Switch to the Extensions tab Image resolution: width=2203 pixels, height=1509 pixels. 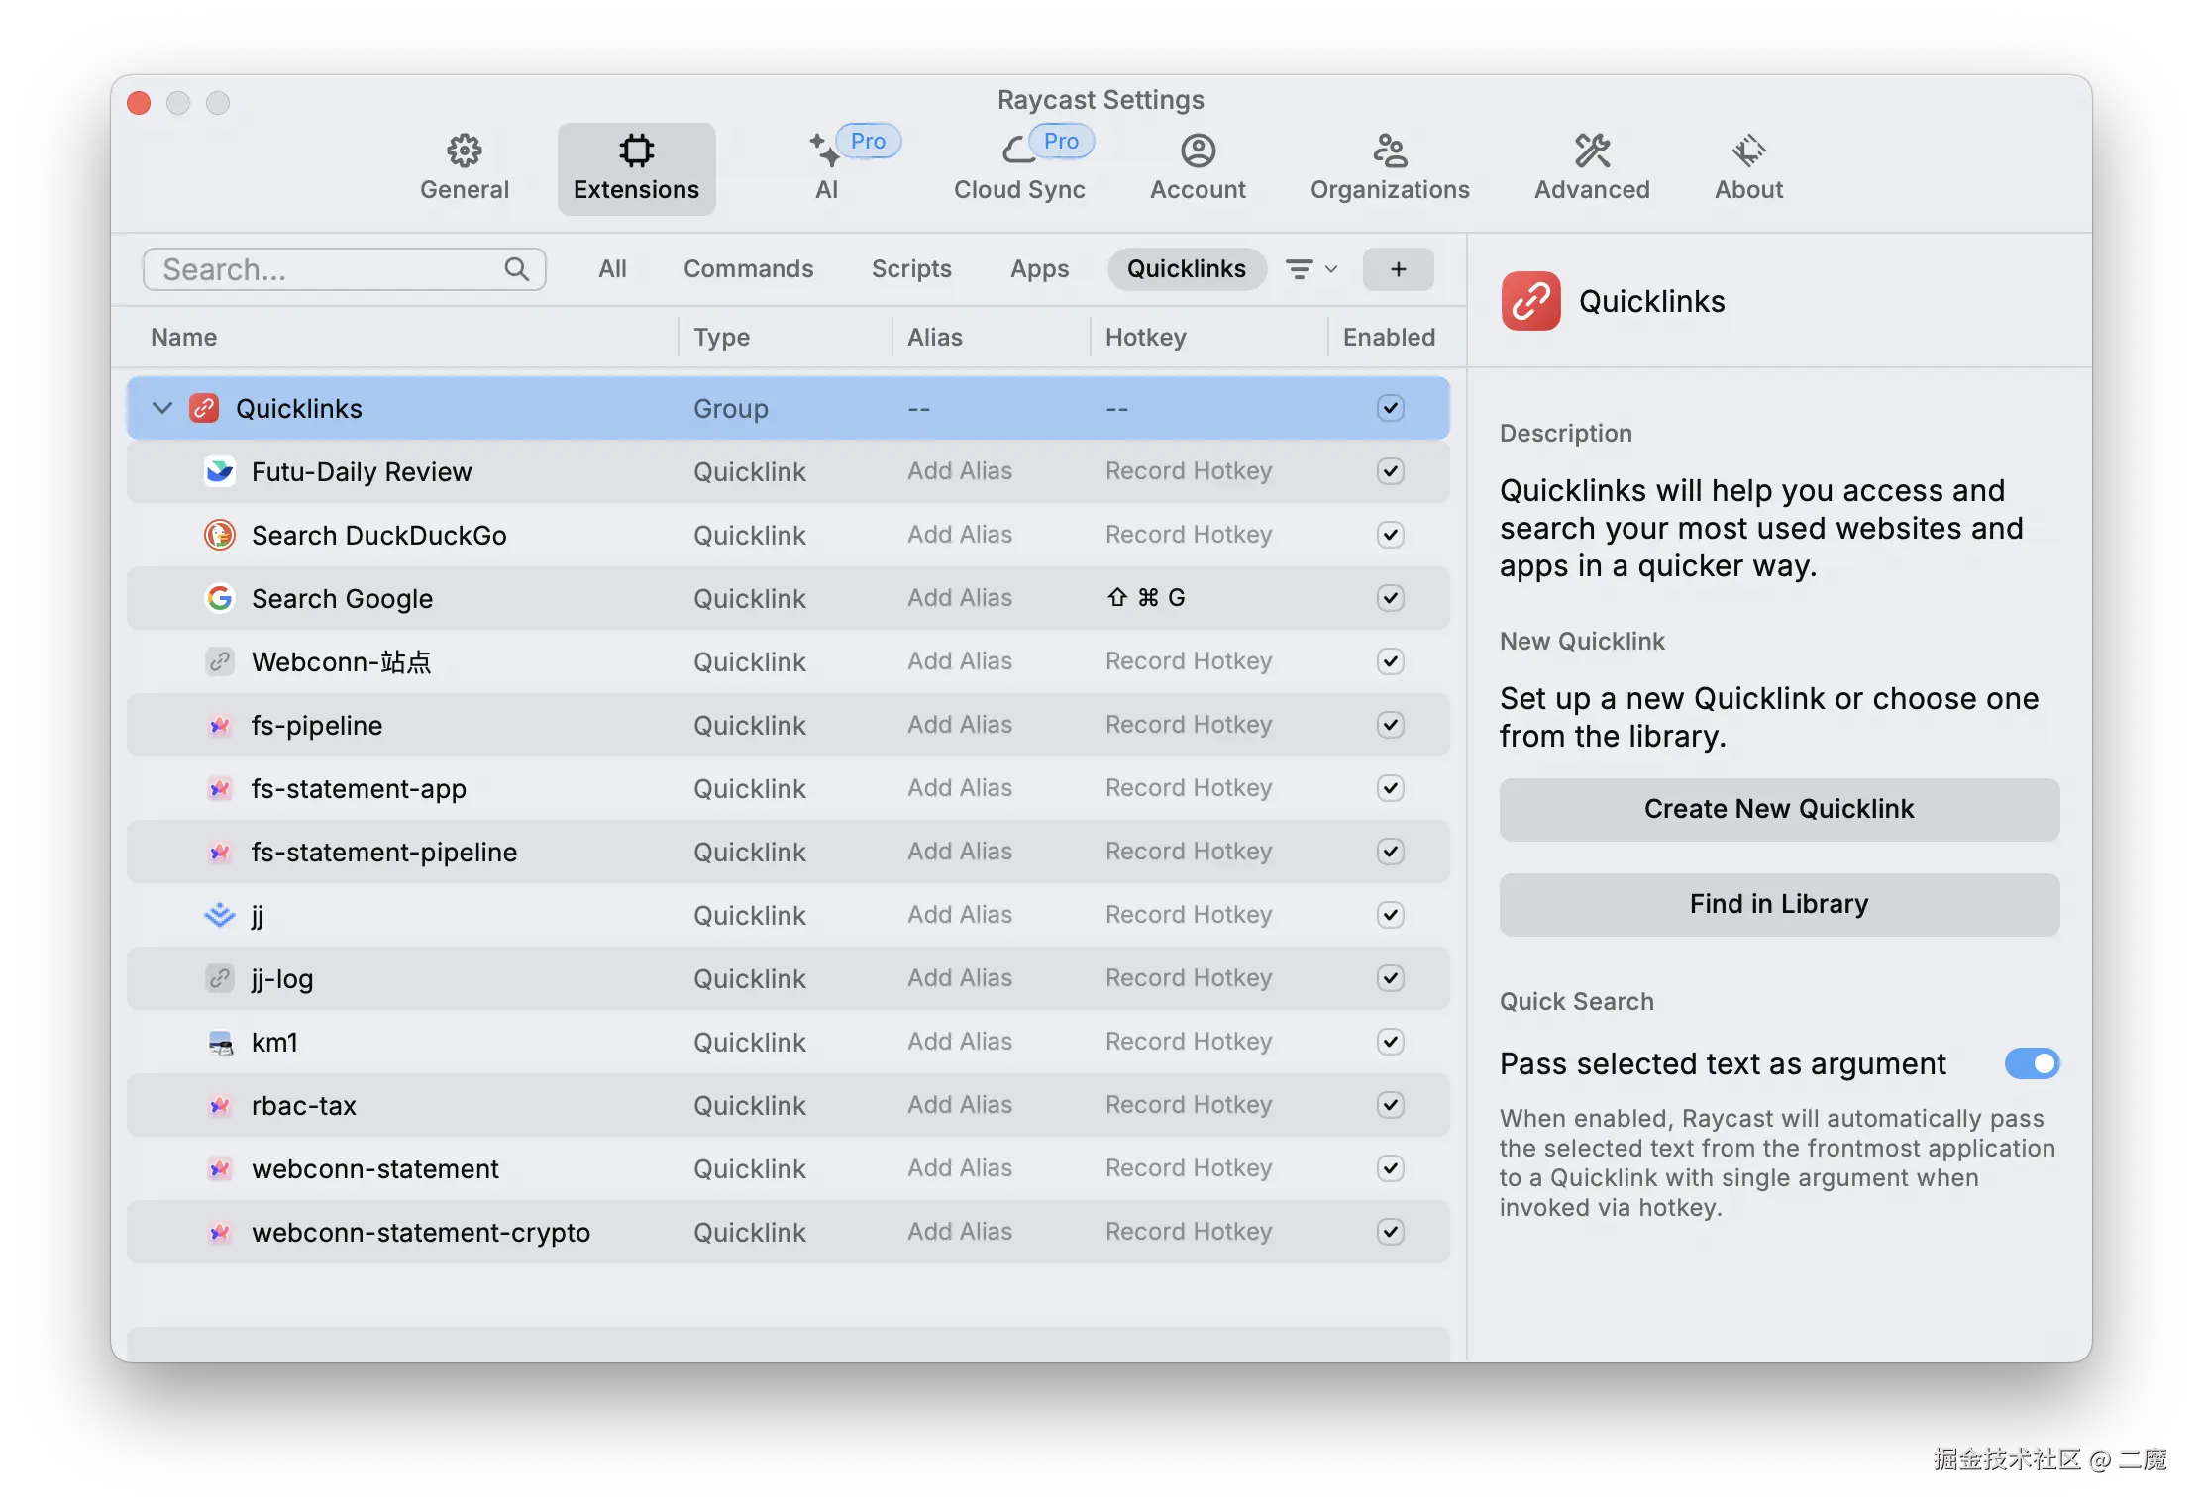pyautogui.click(x=636, y=168)
